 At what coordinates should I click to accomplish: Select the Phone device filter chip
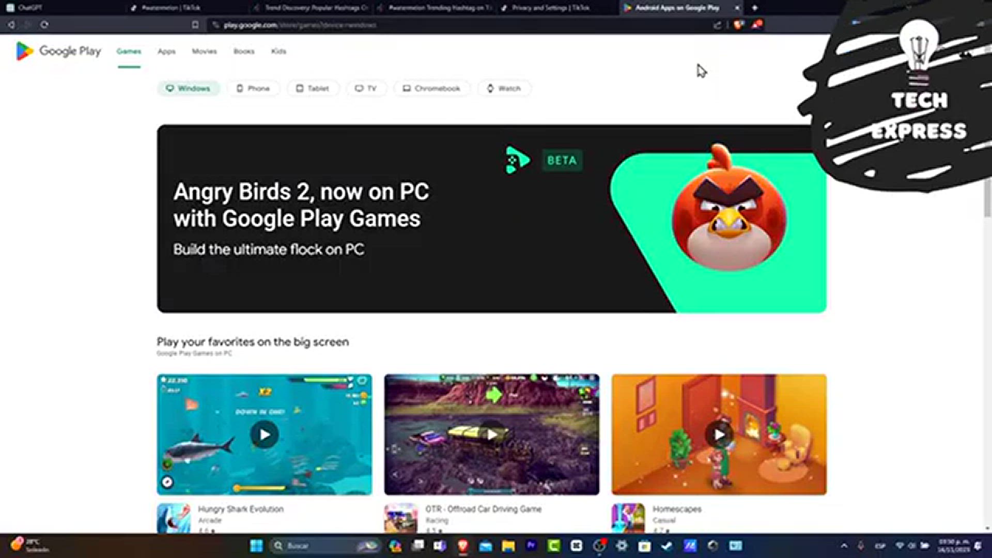[x=253, y=88]
